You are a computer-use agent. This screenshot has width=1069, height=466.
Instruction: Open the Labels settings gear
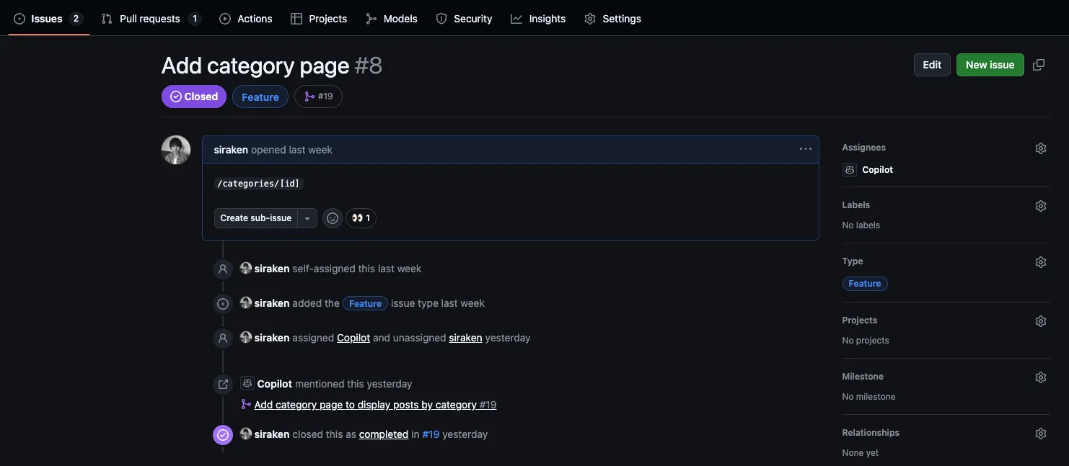[1040, 205]
